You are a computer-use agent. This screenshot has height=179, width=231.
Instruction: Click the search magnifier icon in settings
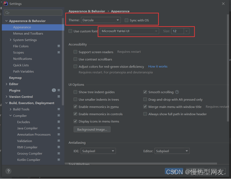pos(7,13)
